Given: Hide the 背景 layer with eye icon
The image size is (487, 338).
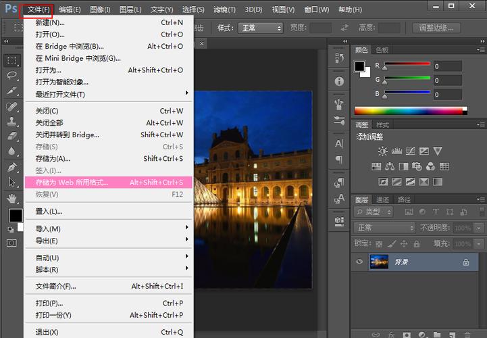Looking at the screenshot, I should click(x=359, y=262).
